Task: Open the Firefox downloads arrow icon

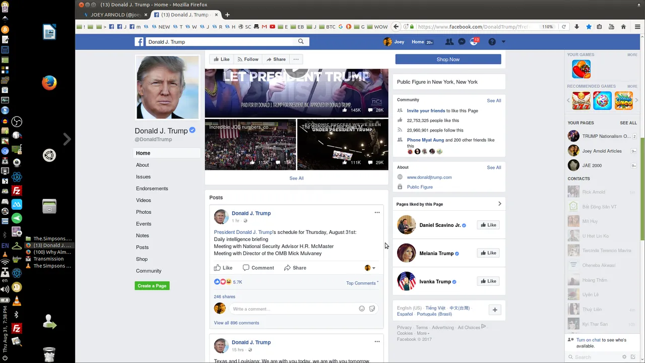Action: [576, 27]
